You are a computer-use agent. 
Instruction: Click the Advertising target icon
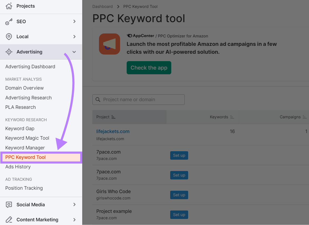9,52
